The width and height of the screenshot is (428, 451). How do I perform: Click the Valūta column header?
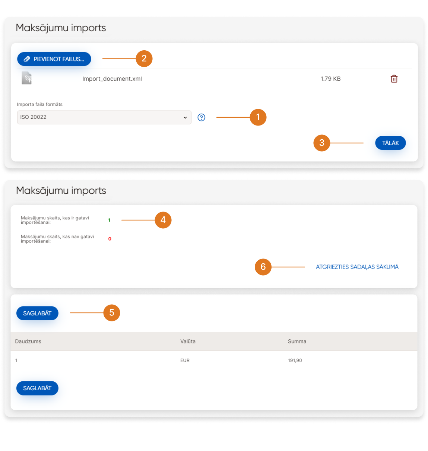point(188,342)
